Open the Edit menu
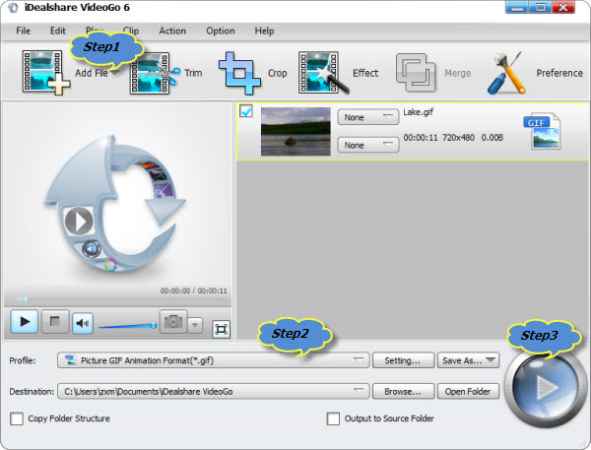591x450 pixels. (x=58, y=31)
